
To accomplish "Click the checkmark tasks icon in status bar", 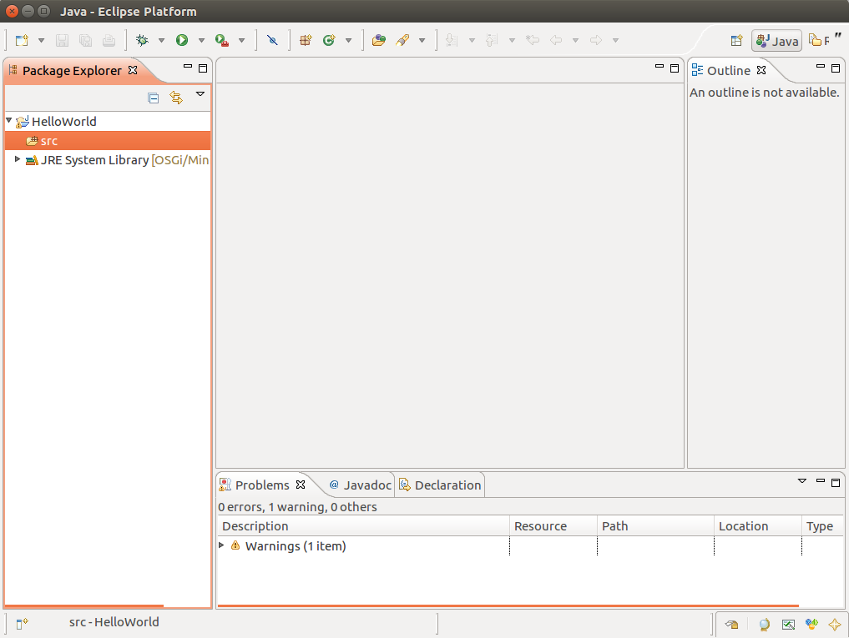I will (788, 625).
